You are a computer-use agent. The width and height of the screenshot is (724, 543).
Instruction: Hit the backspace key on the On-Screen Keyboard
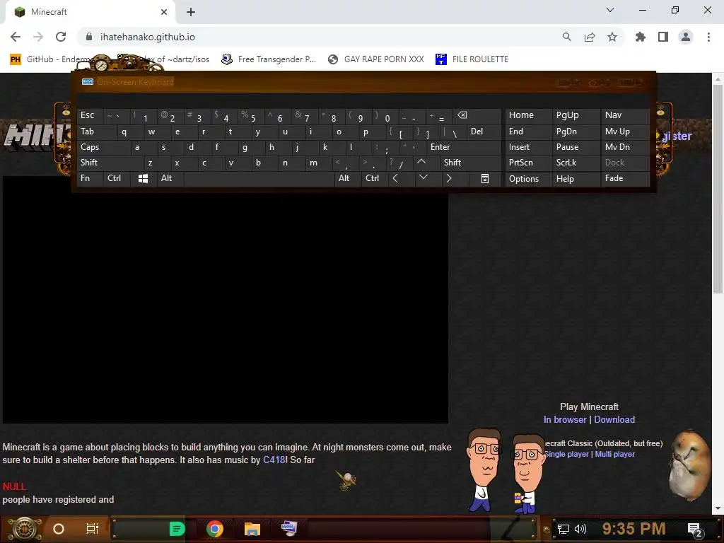pos(477,115)
